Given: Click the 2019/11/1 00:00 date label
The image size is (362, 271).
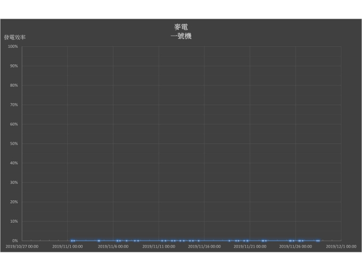Looking at the screenshot, I should click(x=68, y=247).
